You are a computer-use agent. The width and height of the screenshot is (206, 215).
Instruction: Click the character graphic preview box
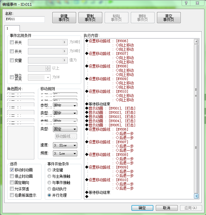click(21, 143)
